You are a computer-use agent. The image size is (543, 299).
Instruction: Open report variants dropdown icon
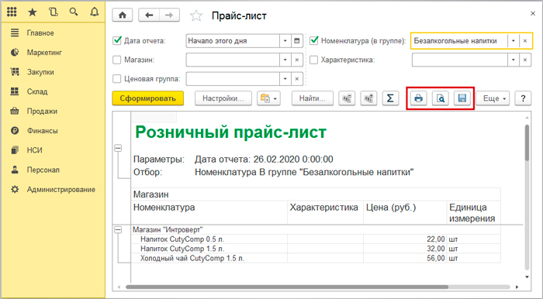click(268, 98)
